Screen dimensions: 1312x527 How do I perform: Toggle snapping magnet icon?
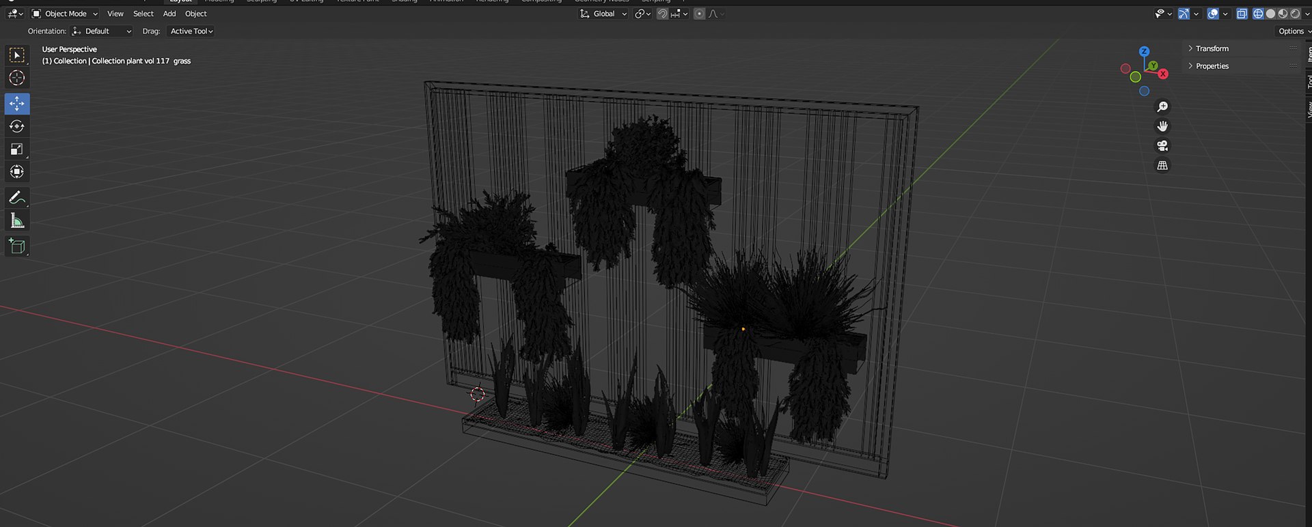(662, 14)
